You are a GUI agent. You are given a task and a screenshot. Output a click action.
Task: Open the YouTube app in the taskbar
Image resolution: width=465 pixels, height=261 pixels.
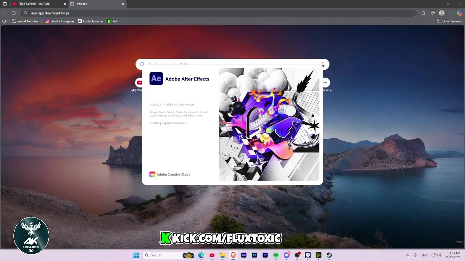[212, 255]
